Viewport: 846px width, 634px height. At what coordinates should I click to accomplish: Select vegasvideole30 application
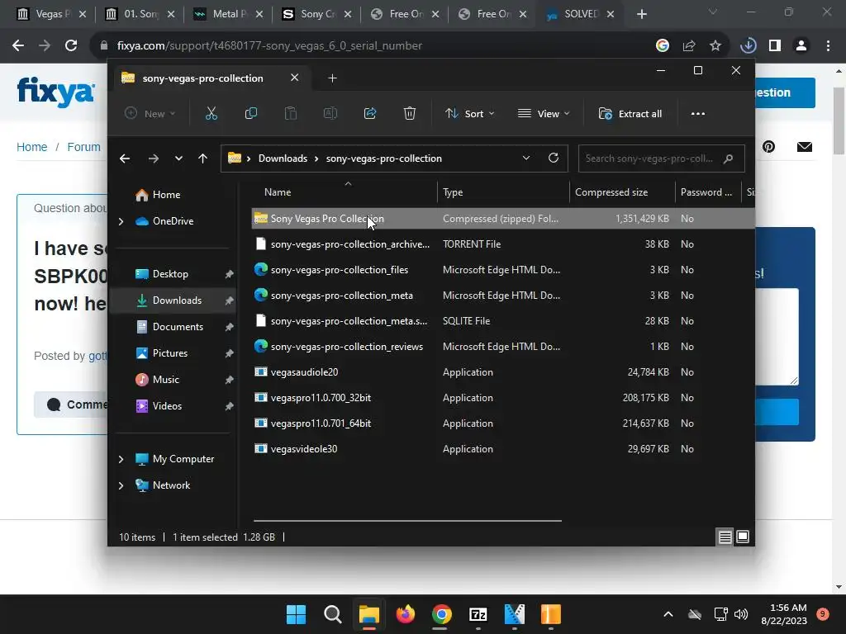pyautogui.click(x=503, y=448)
